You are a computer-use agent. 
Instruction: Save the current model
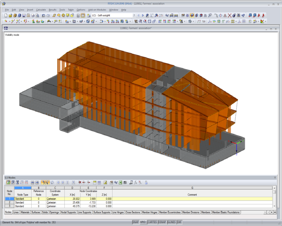coord(24,15)
